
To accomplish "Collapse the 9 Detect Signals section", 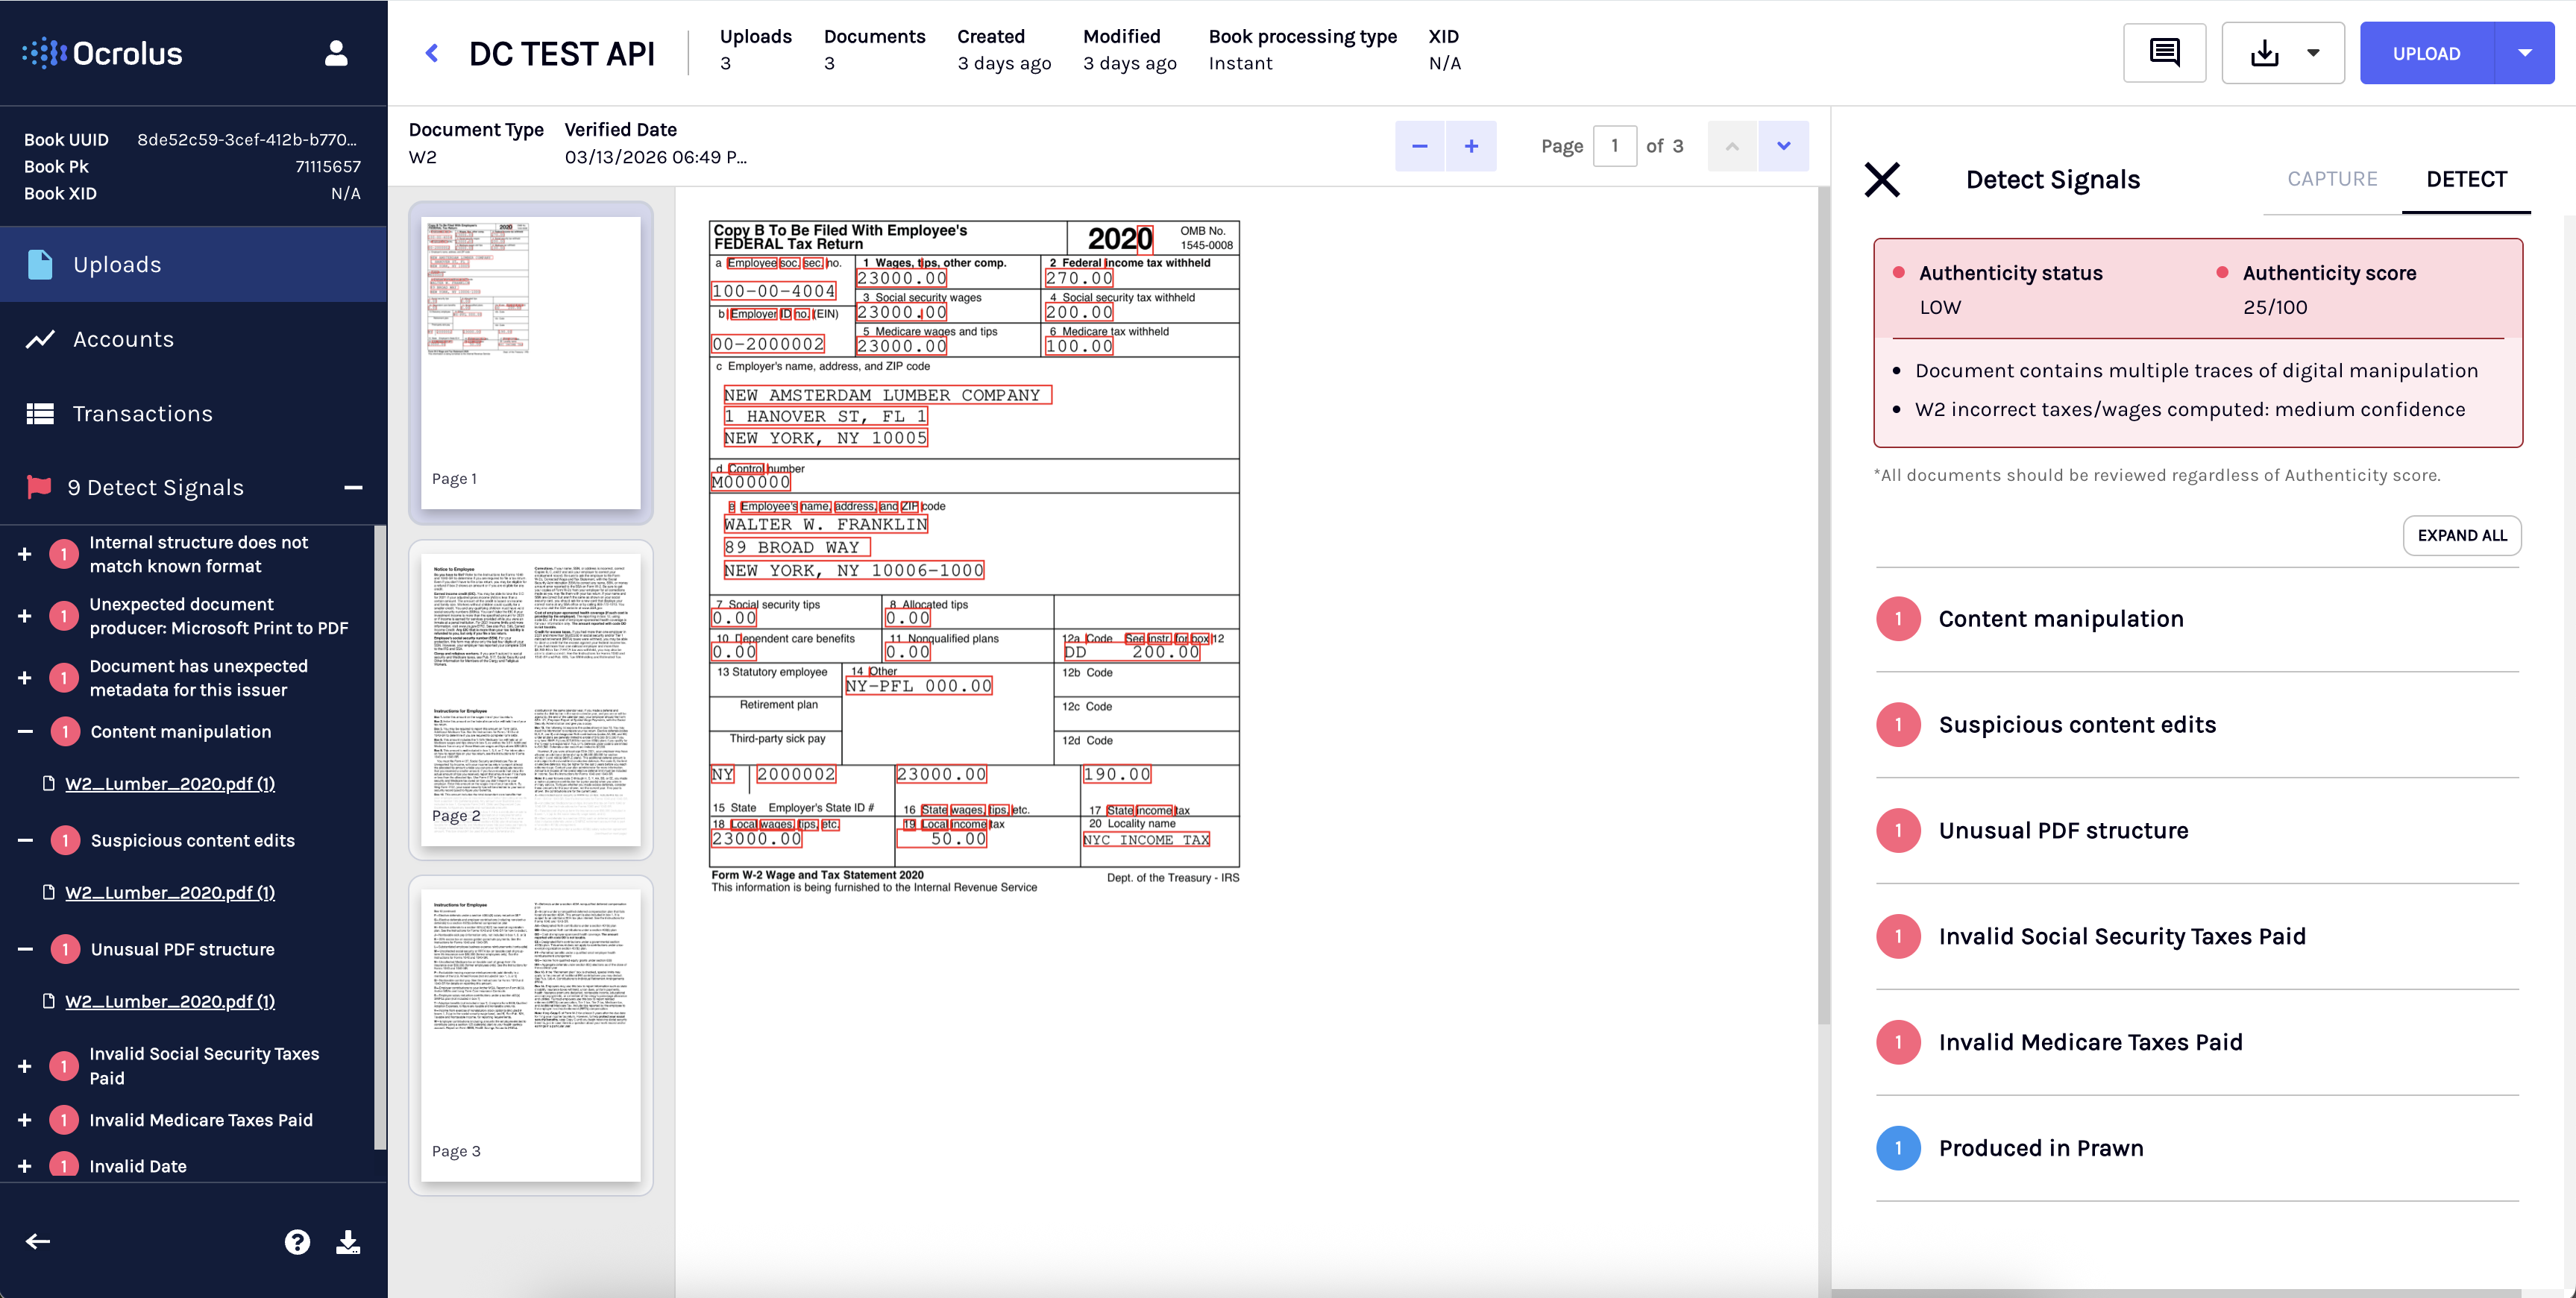I will click(353, 488).
